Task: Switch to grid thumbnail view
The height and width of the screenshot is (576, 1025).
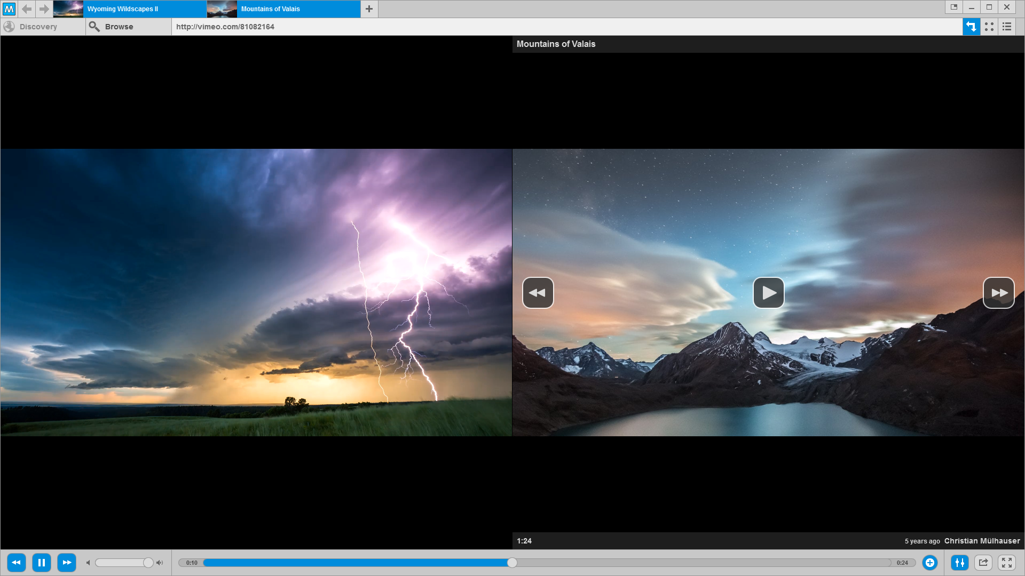Action: point(989,27)
